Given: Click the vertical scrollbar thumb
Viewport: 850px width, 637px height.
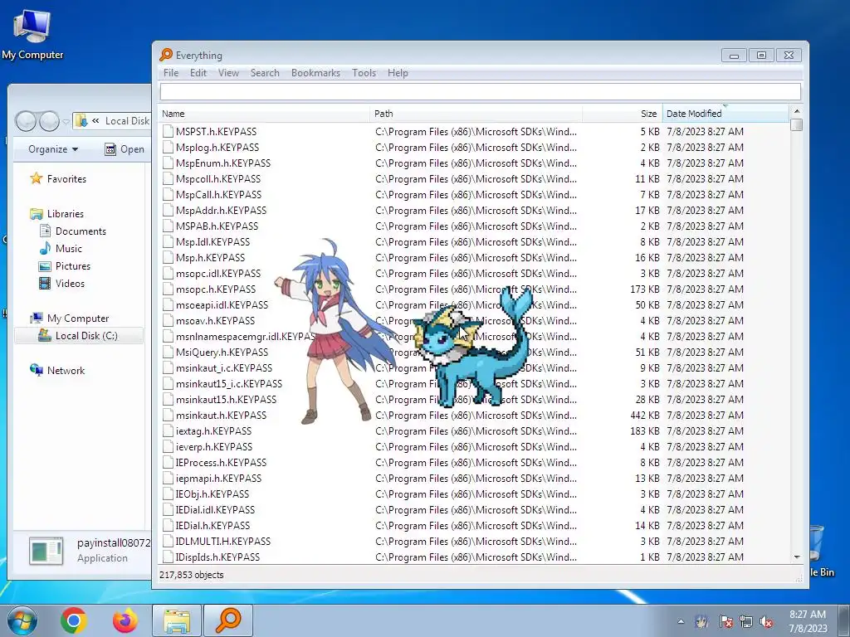Looking at the screenshot, I should (x=796, y=124).
